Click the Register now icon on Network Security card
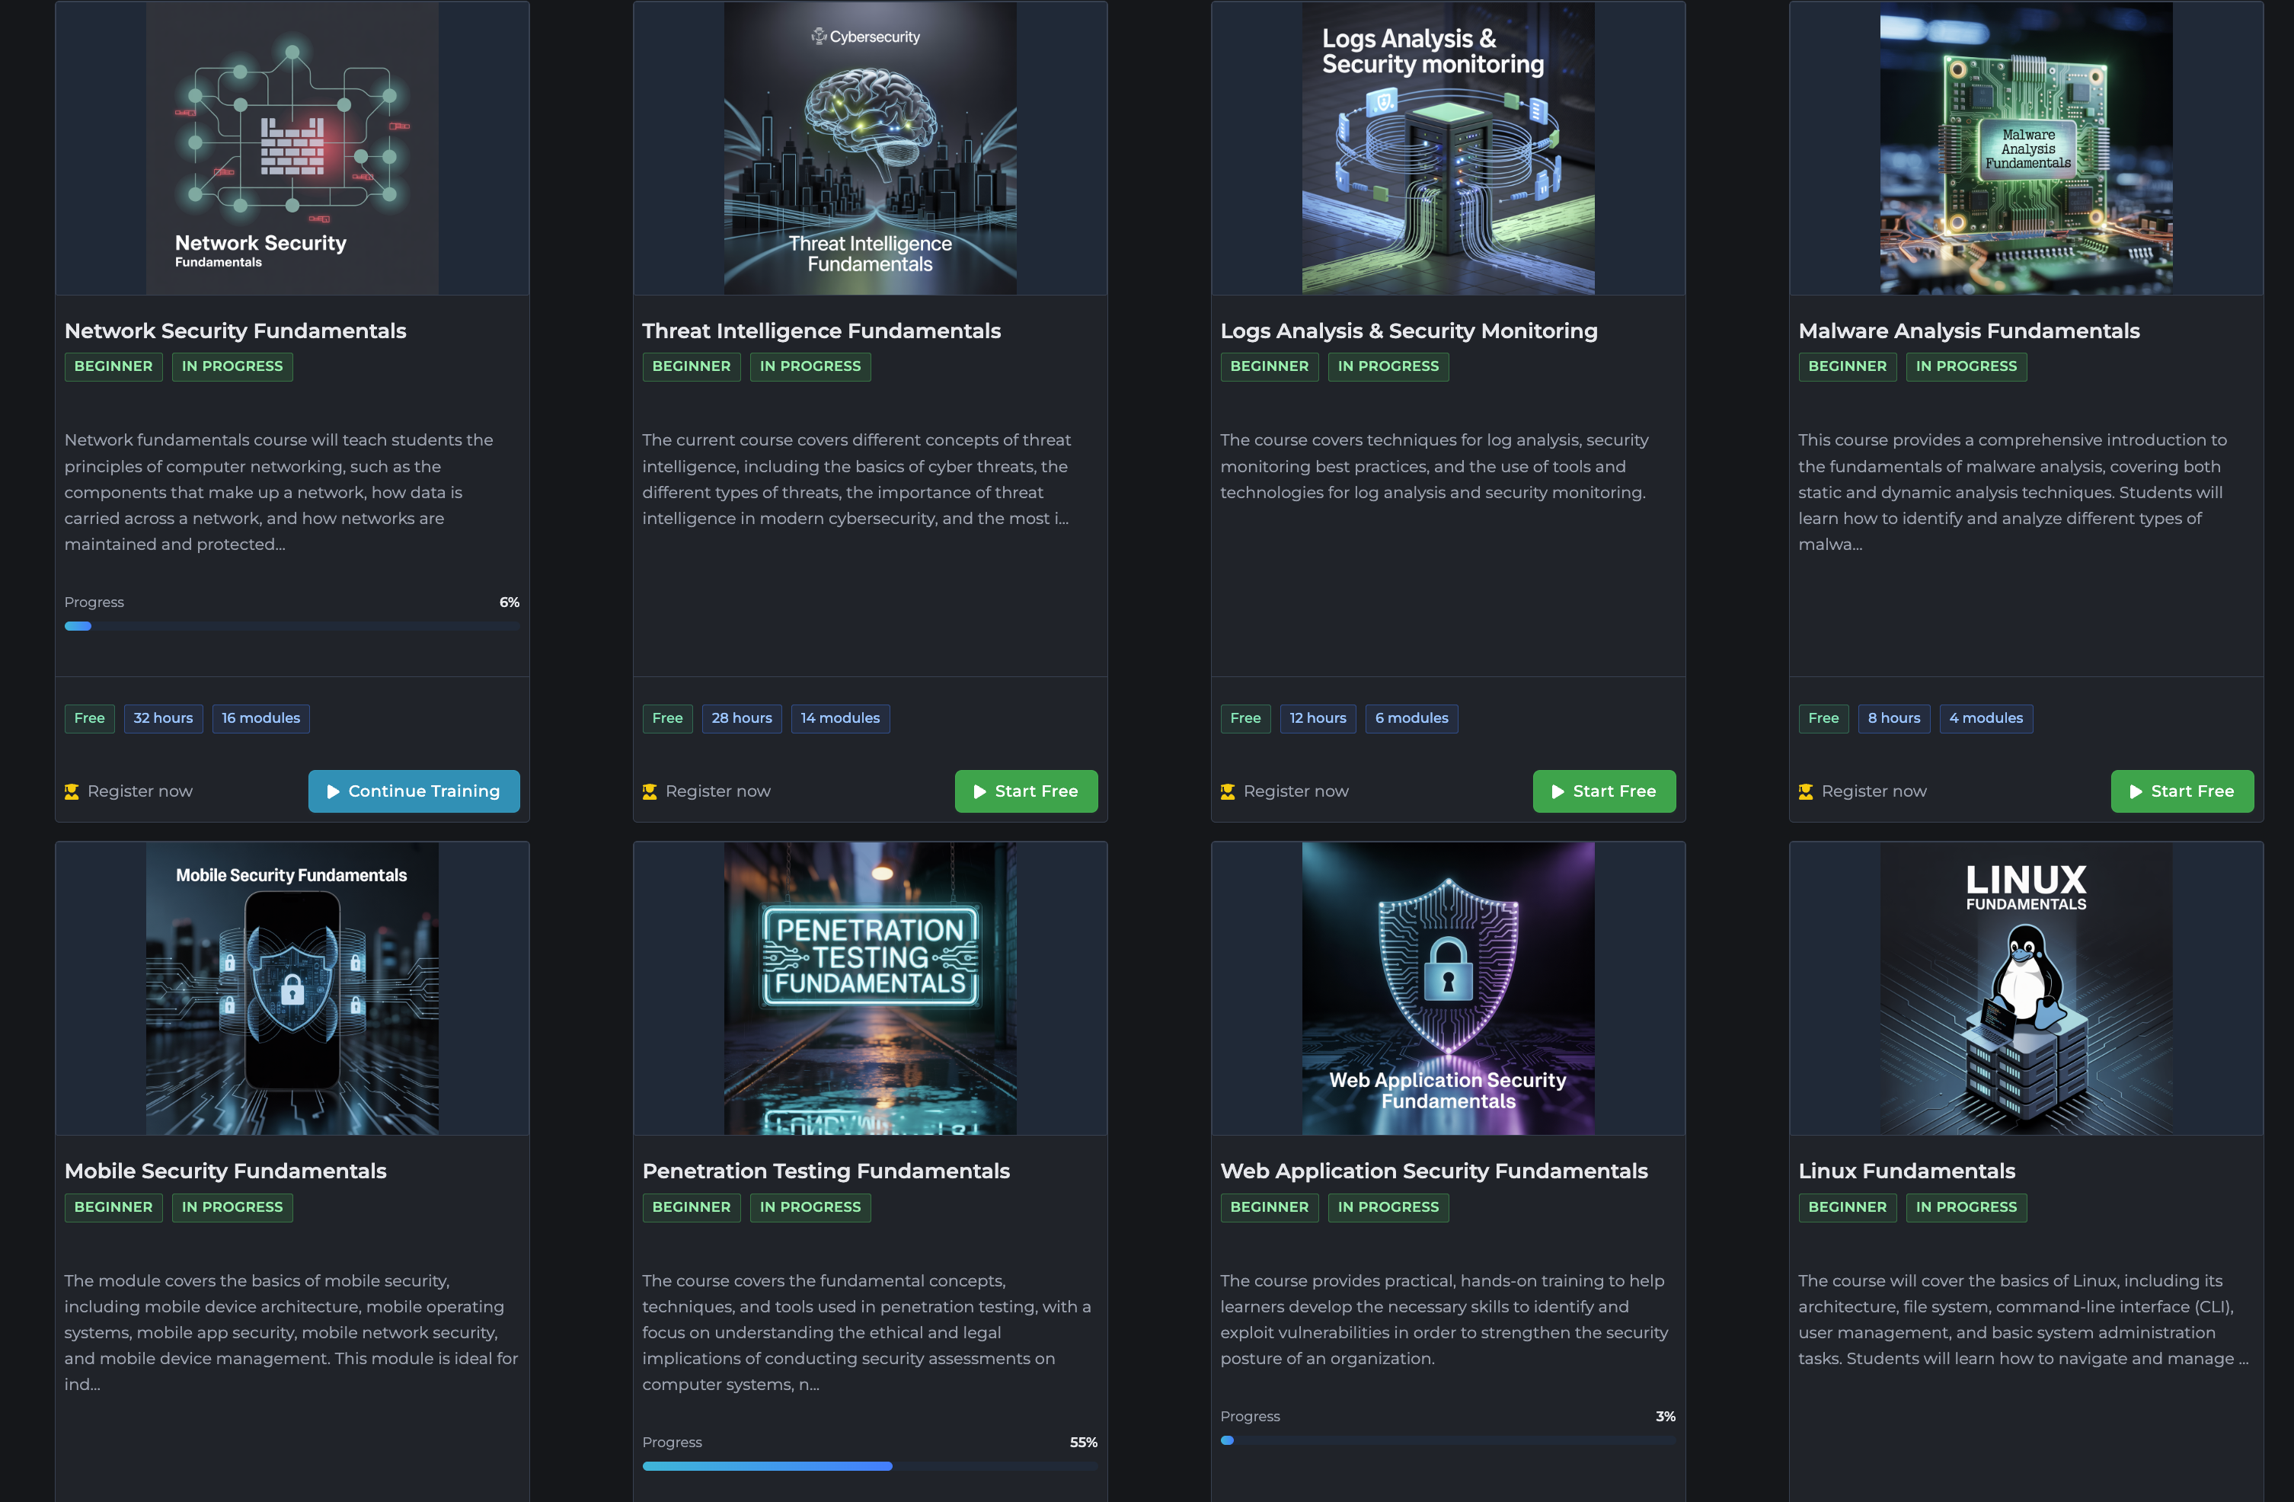The width and height of the screenshot is (2294, 1502). [72, 791]
